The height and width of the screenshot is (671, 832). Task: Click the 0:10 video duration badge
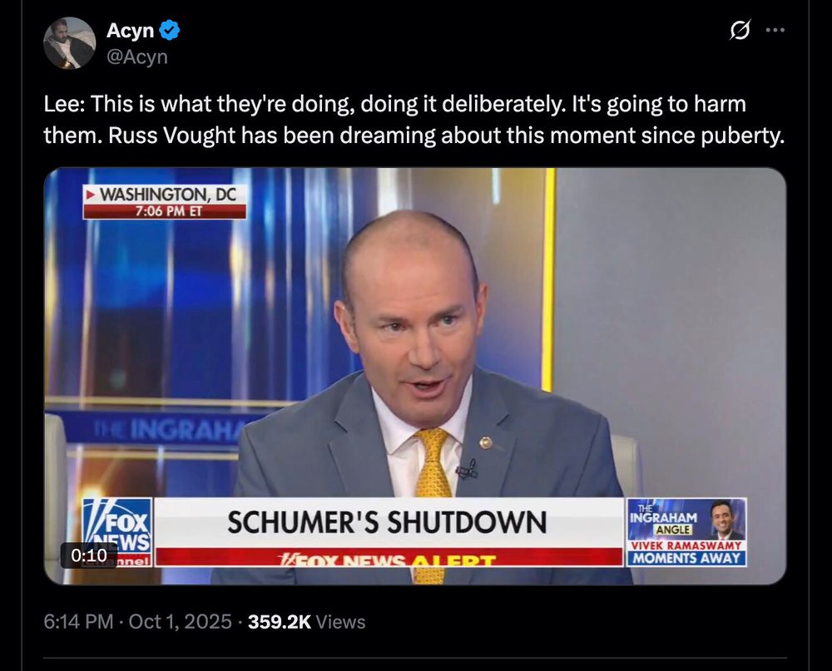(89, 555)
